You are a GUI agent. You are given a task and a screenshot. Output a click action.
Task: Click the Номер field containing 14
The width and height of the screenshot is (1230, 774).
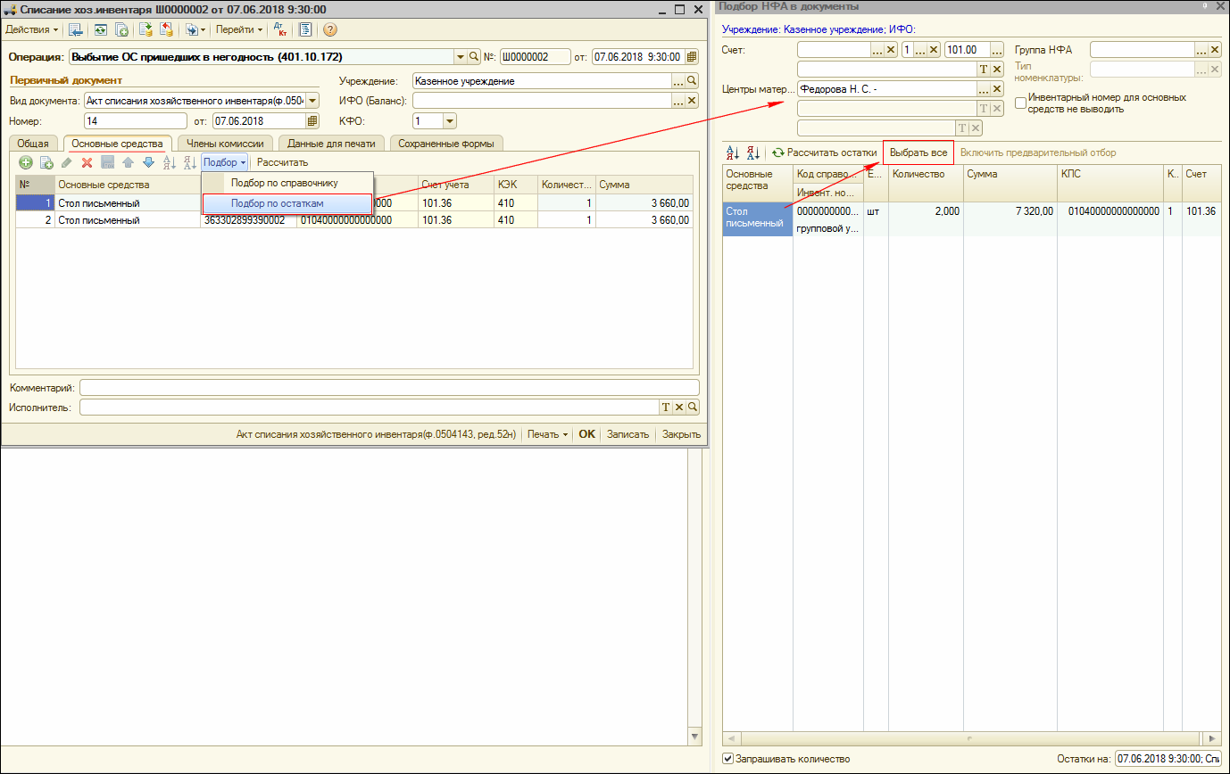[x=137, y=121]
